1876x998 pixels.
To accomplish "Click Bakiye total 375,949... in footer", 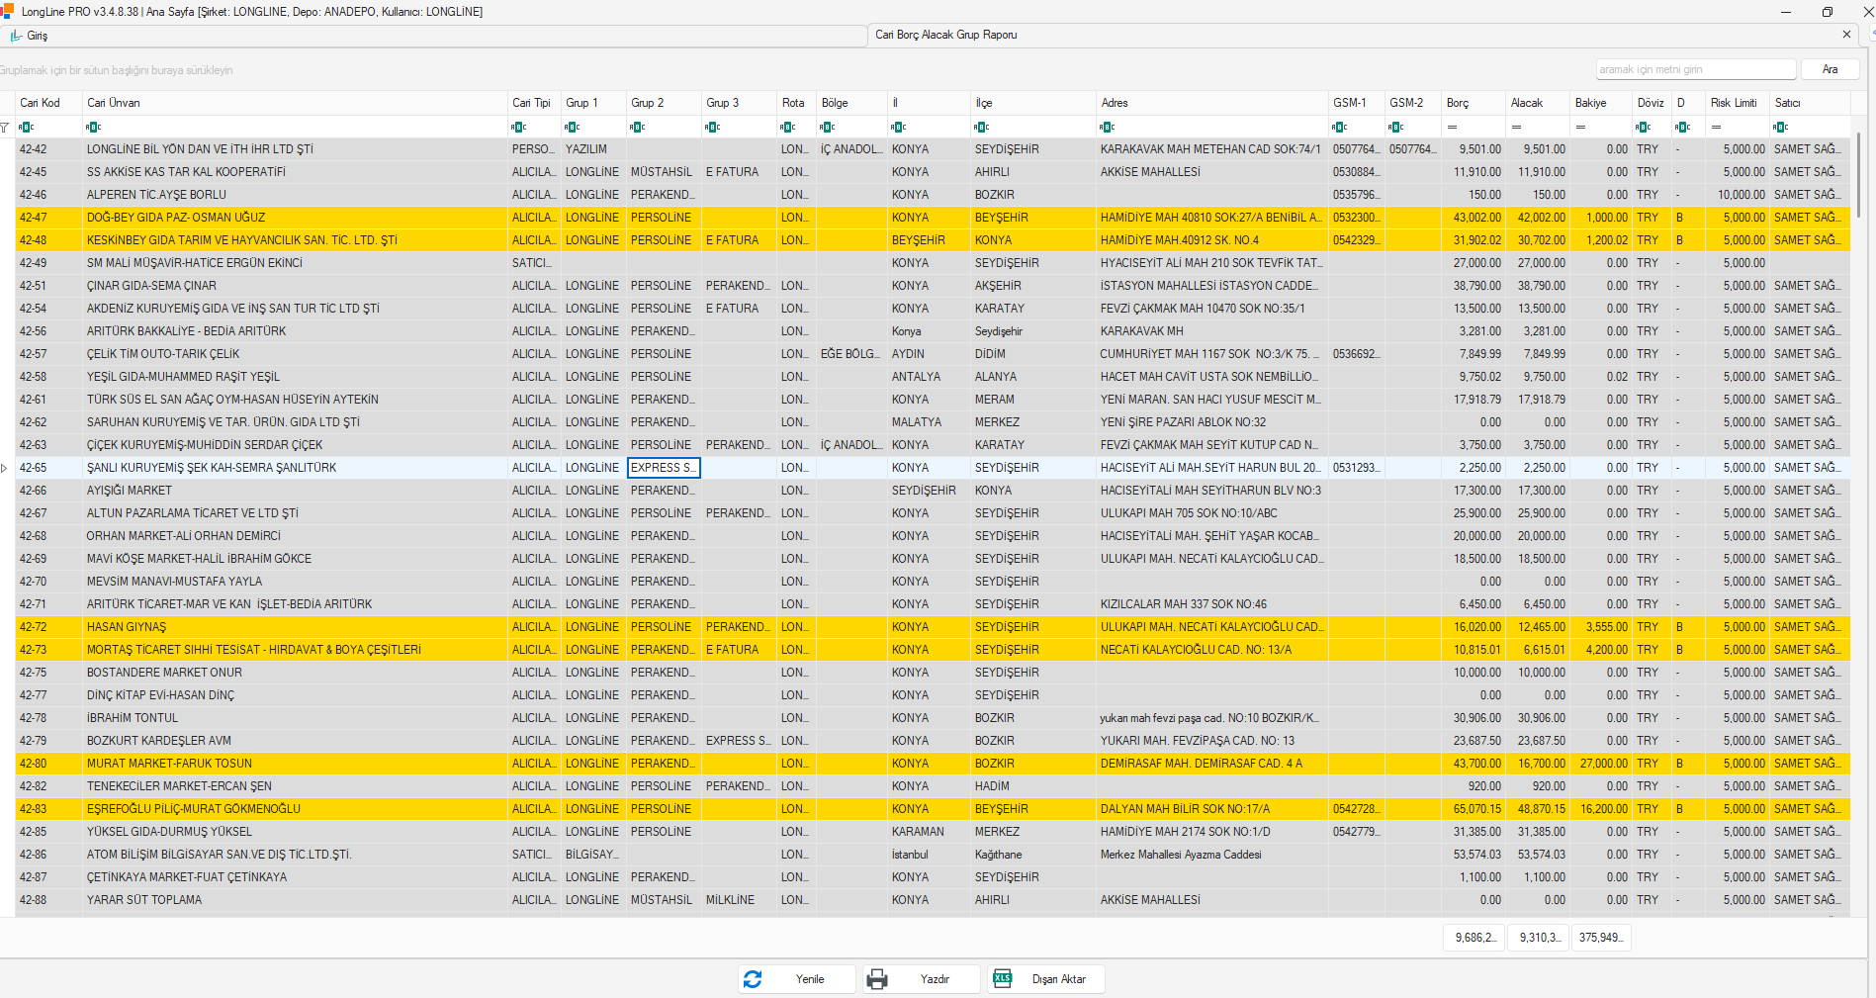I will coord(1601,938).
